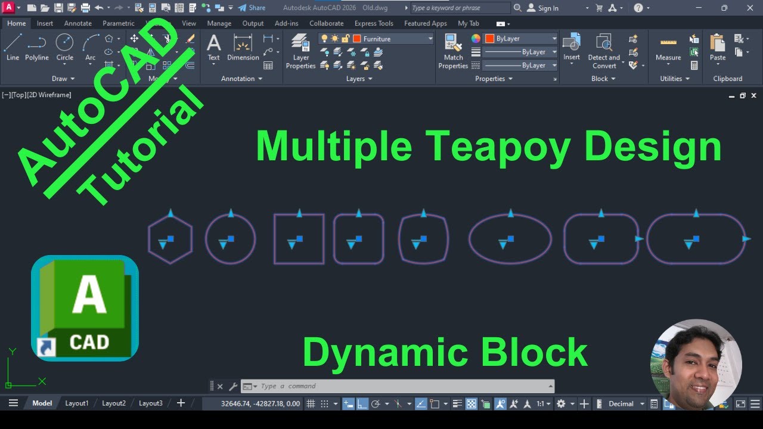Activate the Circle tool
763x429 pixels.
click(64, 47)
